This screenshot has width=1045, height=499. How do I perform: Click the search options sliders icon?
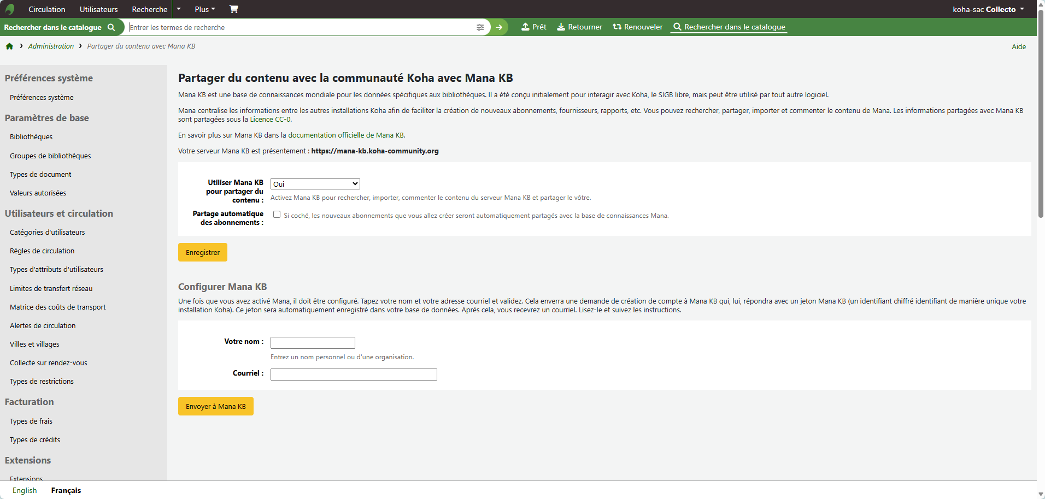[480, 27]
